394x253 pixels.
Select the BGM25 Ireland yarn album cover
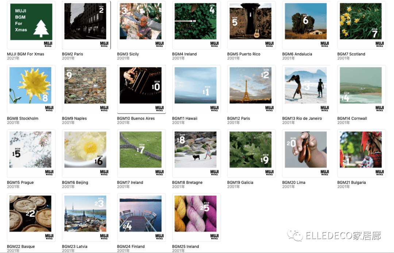click(x=196, y=218)
